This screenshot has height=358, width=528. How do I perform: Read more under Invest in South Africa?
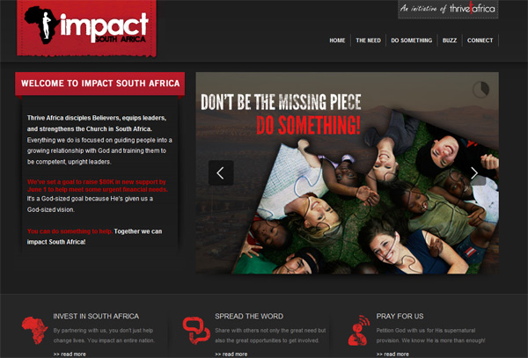(70, 354)
